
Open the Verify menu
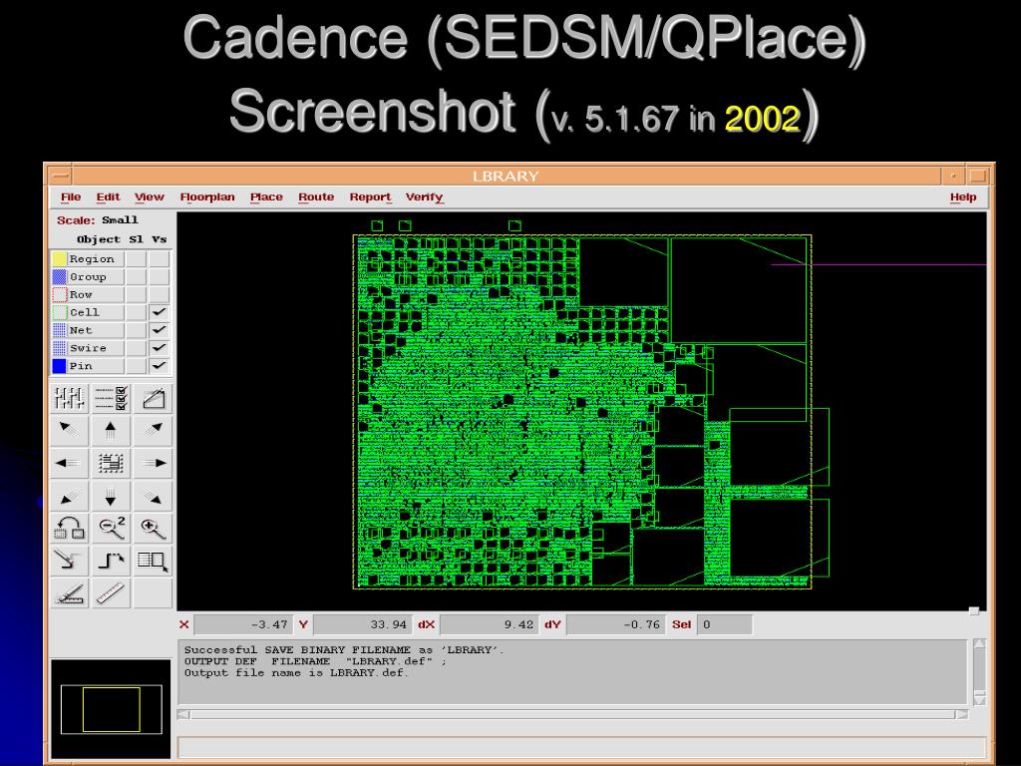point(424,196)
